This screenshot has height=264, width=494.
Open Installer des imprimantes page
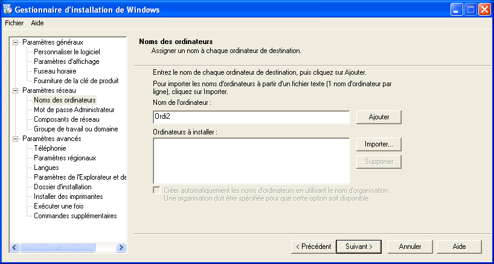click(x=68, y=196)
